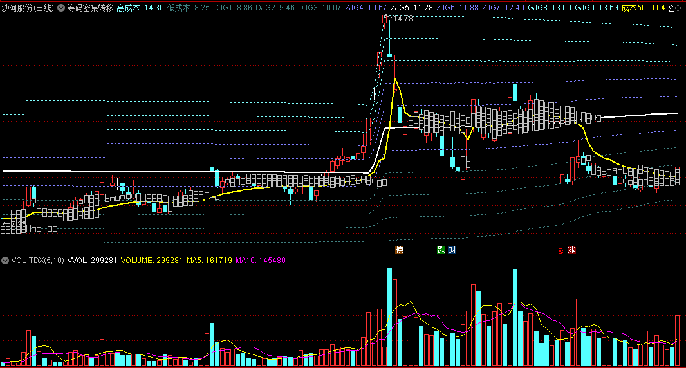The width and height of the screenshot is (686, 368).
Task: Select the 沙河股份(日线) chart title
Action: coord(28,8)
